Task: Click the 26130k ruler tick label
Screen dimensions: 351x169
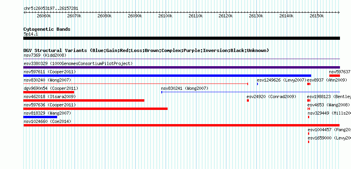Action: (x=256, y=16)
